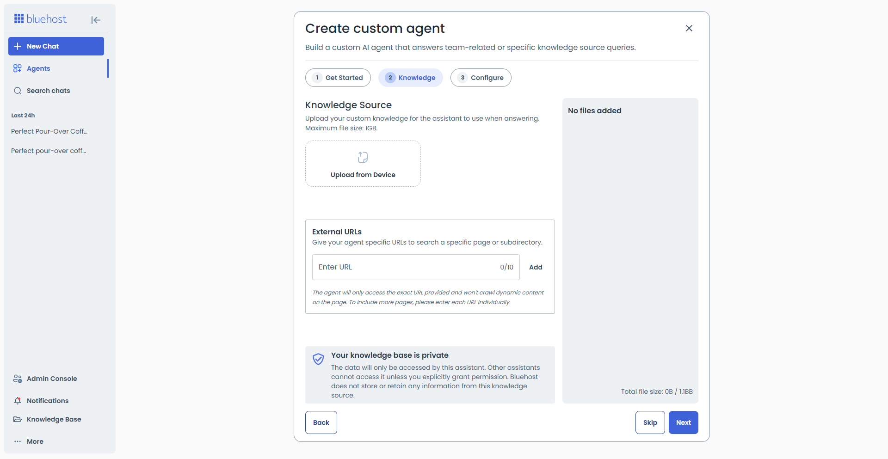Image resolution: width=888 pixels, height=459 pixels.
Task: Open the Knowledge Base page
Action: click(x=56, y=419)
